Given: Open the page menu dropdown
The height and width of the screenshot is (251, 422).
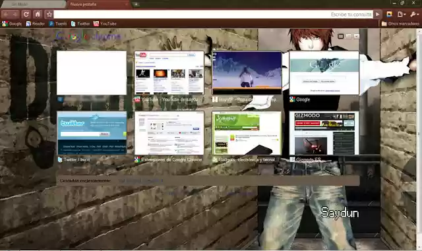Looking at the screenshot, I should pos(402,14).
